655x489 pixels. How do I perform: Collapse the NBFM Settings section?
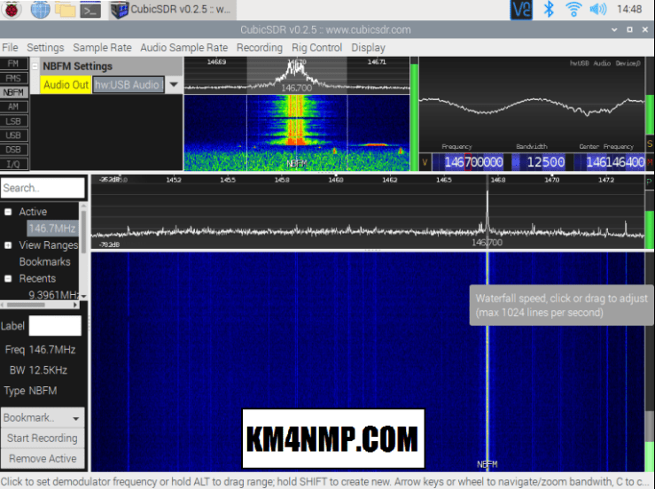[35, 66]
